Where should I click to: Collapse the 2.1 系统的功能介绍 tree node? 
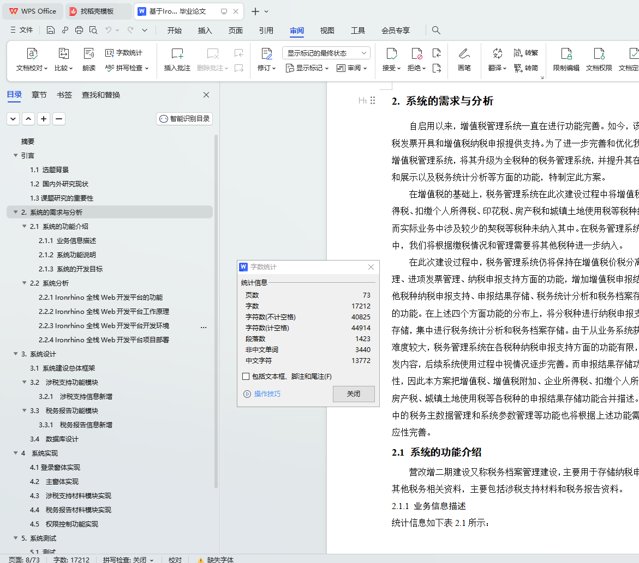coord(25,227)
